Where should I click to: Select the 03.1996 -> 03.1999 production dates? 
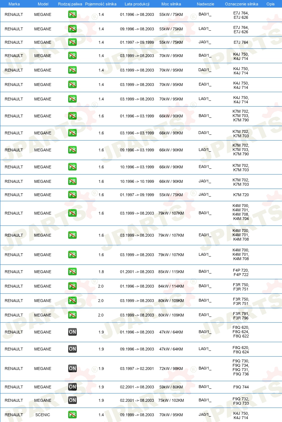pyautogui.click(x=137, y=133)
